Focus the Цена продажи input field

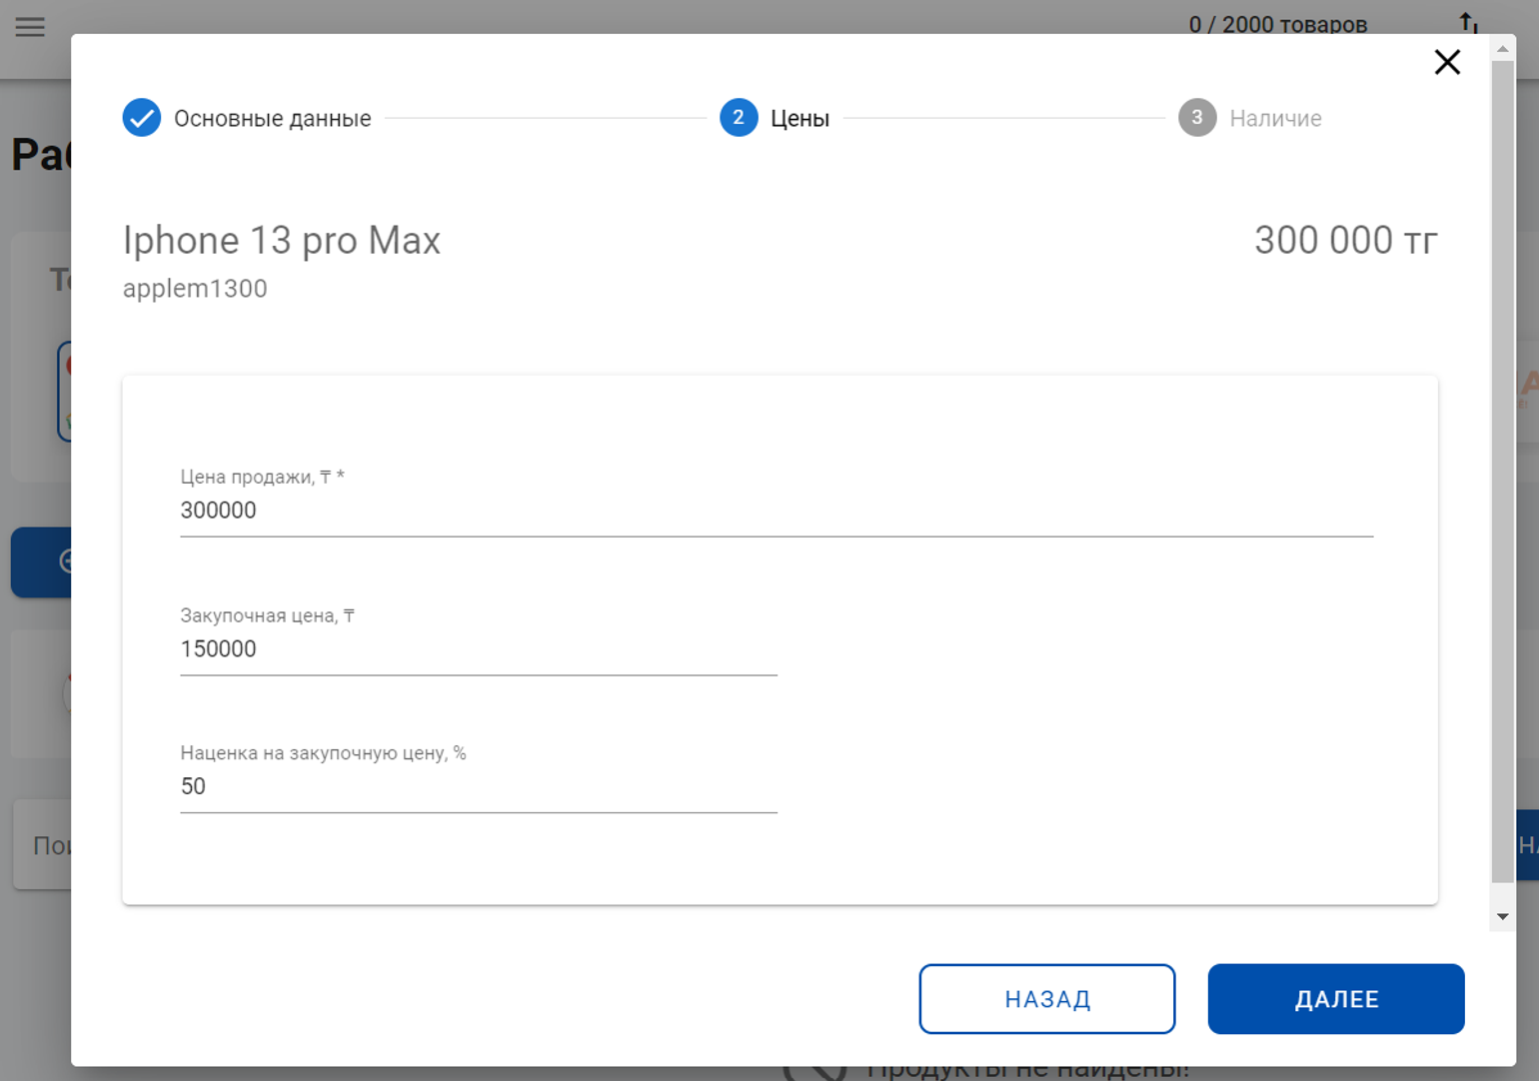pos(775,511)
